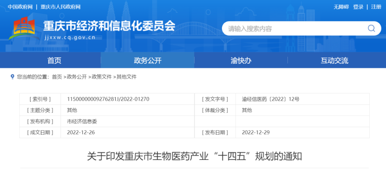Click the site title 重庆市经济和信息化委员会
Viewport: 386px width, 172px height.
[109, 26]
